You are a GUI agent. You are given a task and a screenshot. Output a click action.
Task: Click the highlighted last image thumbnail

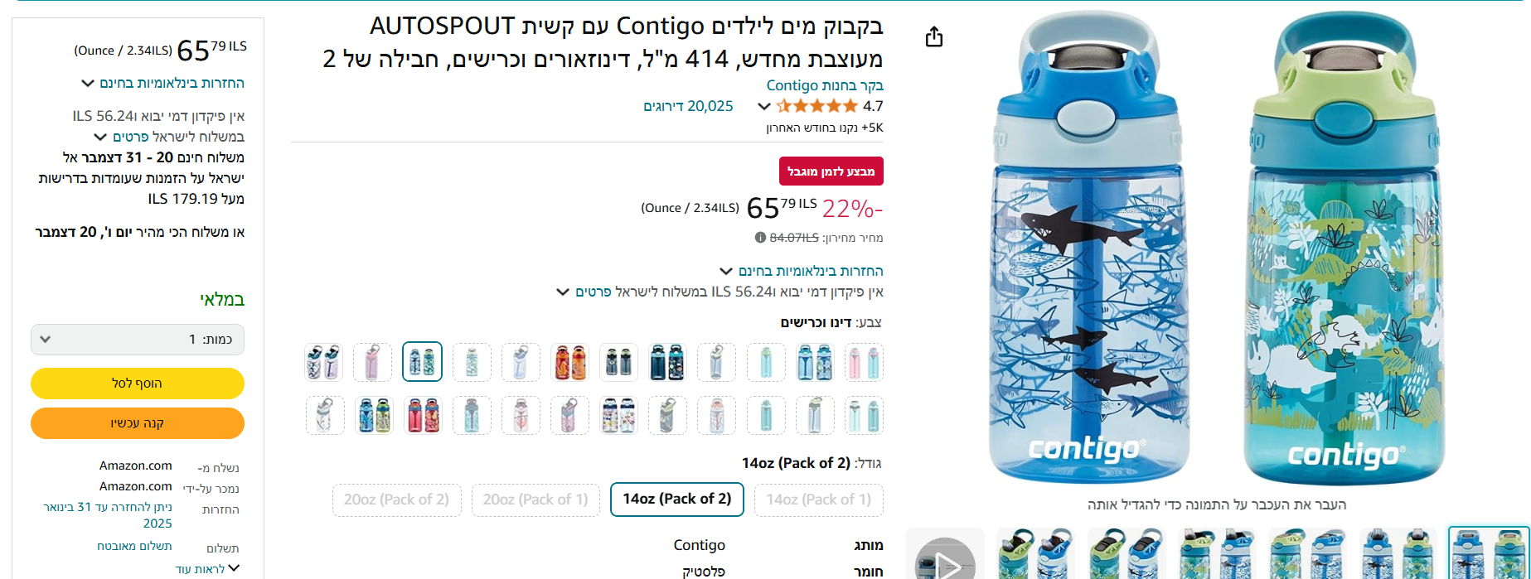(x=1488, y=553)
